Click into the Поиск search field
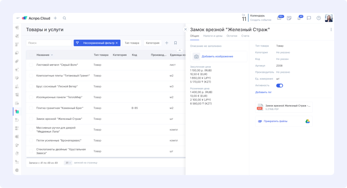Viewport: 347px width, 188px height. tap(48, 43)
